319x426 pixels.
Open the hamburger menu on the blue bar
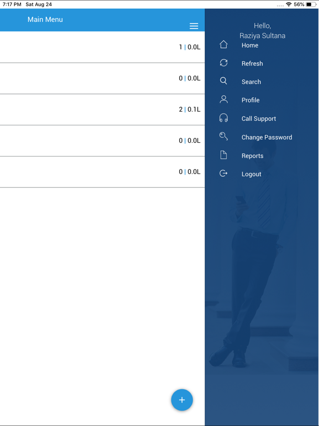(x=194, y=26)
